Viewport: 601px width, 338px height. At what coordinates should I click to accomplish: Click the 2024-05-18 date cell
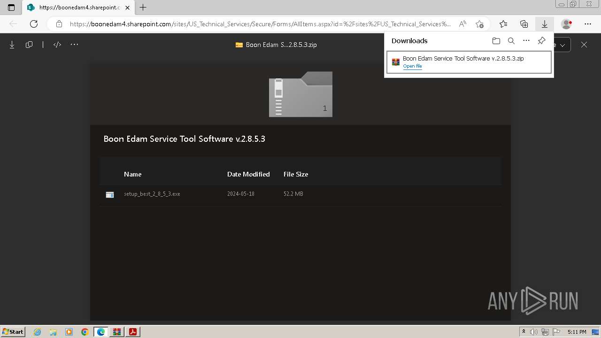pyautogui.click(x=241, y=194)
